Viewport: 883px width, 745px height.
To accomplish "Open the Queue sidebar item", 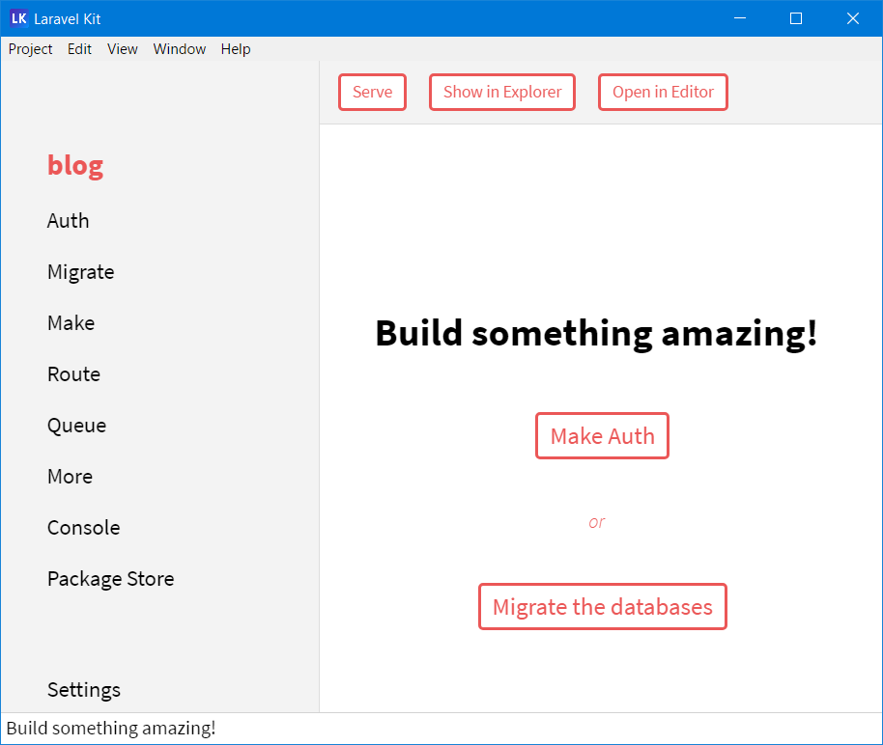I will (x=77, y=426).
